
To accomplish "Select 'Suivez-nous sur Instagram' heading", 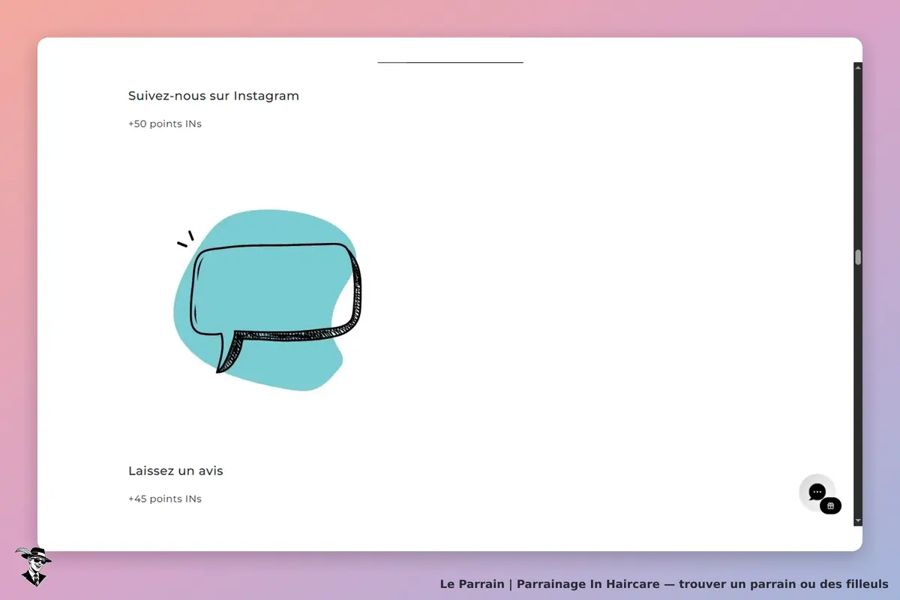I will pyautogui.click(x=214, y=96).
